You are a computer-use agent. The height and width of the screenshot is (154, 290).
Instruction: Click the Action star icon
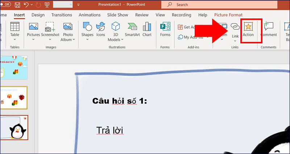(x=248, y=26)
